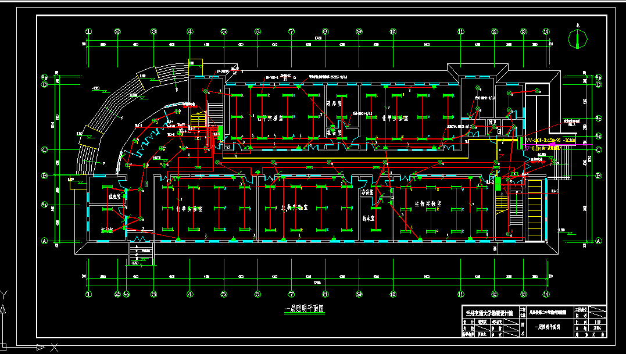Select axis bubble A on right side
626x354 pixels.
[x=598, y=241]
